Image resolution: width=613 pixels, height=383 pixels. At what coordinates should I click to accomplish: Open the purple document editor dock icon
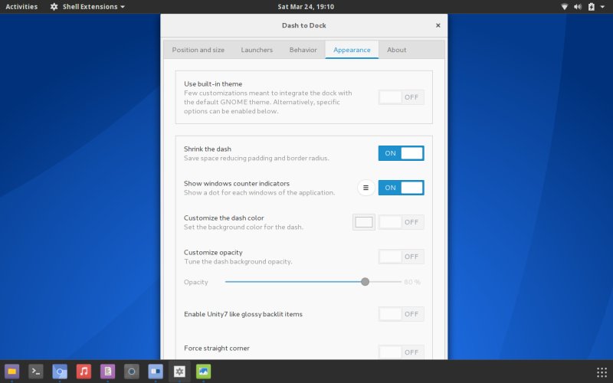point(107,372)
